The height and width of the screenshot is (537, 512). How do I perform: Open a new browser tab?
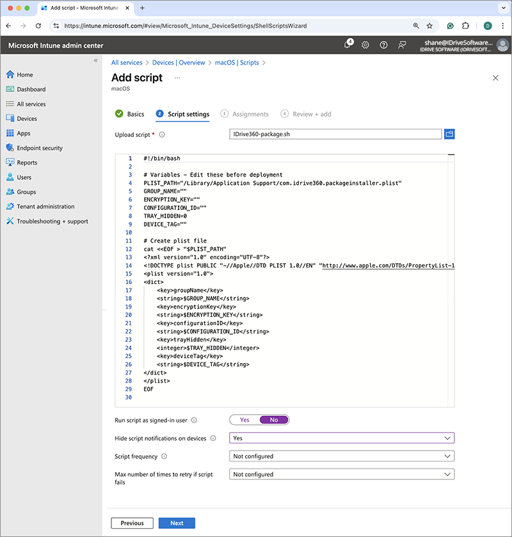point(143,8)
